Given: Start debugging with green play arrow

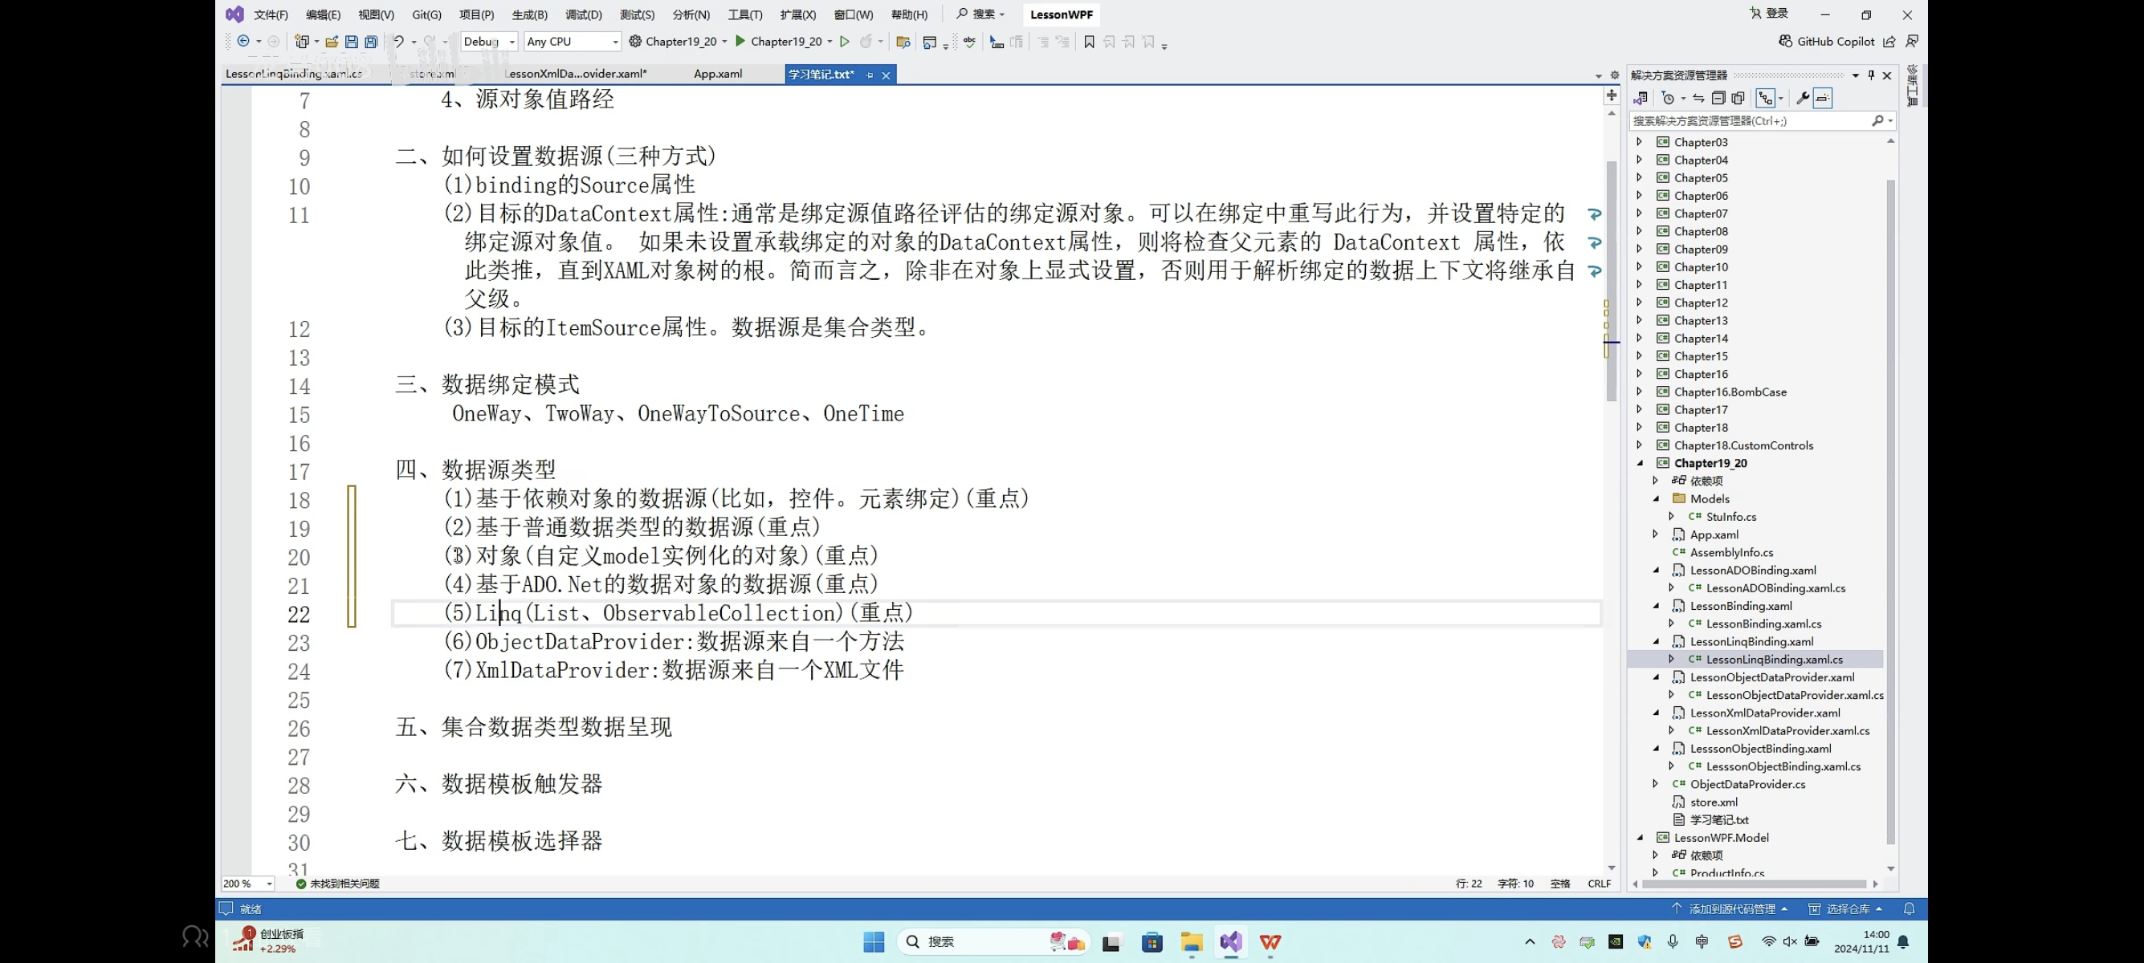Looking at the screenshot, I should tap(740, 42).
